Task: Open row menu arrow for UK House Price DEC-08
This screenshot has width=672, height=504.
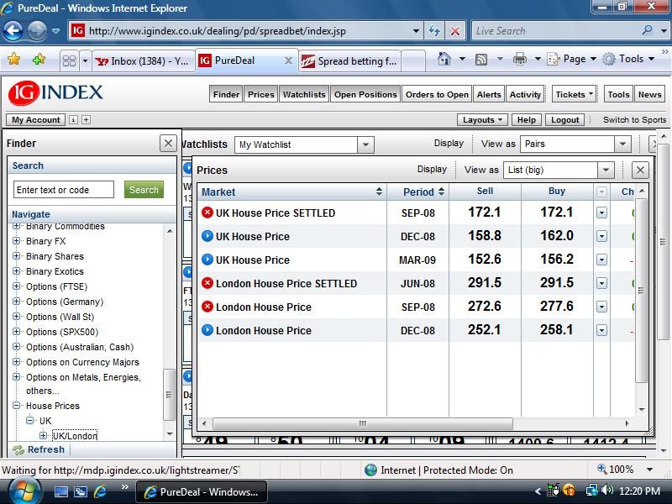Action: 601,236
